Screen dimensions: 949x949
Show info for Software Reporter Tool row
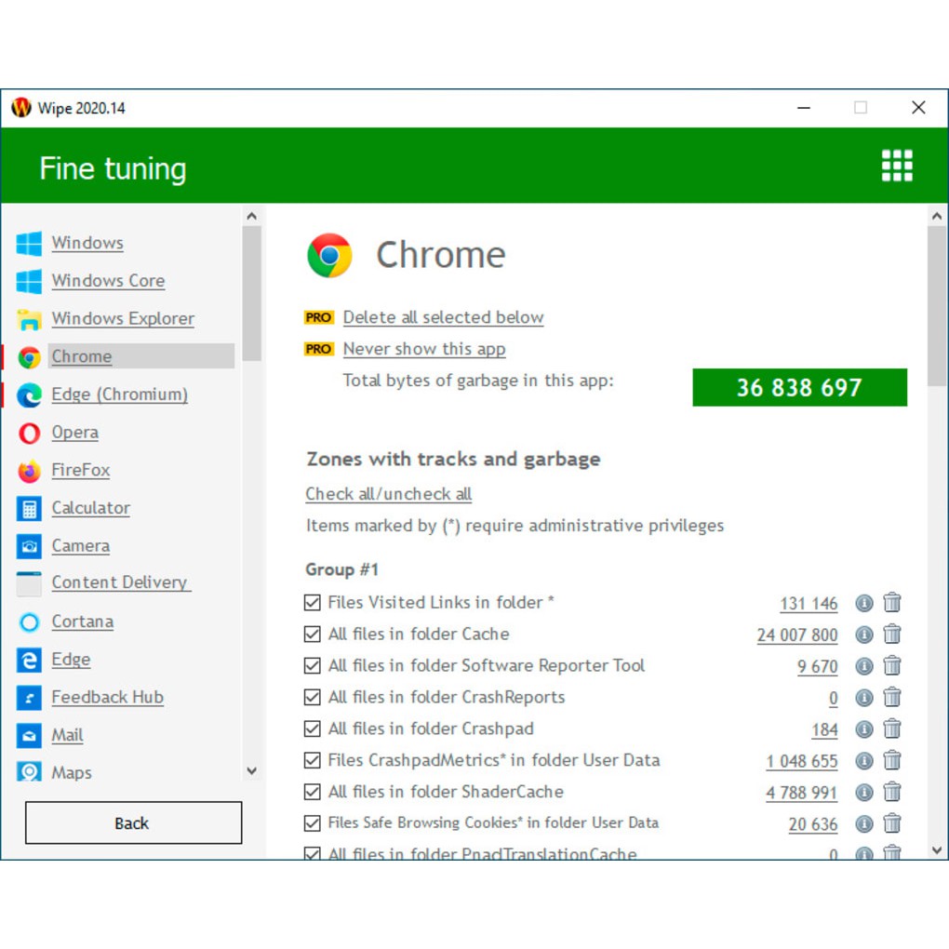864,666
